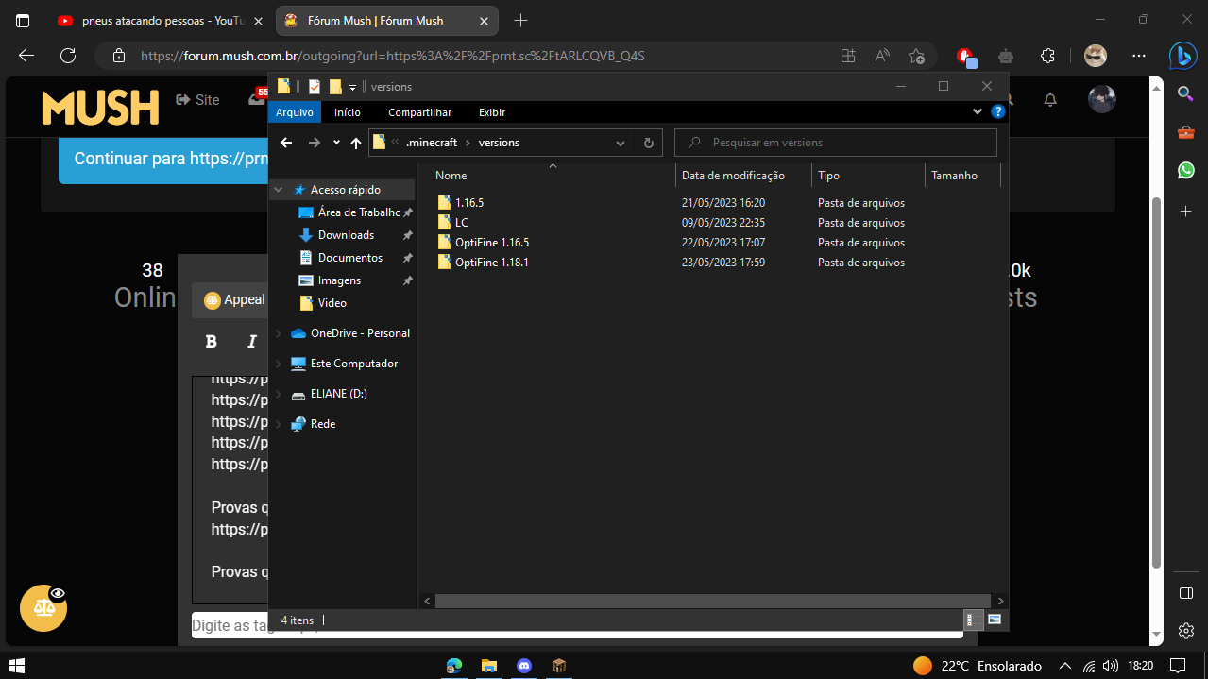Toggle italic formatting in forum editor

pos(251,342)
